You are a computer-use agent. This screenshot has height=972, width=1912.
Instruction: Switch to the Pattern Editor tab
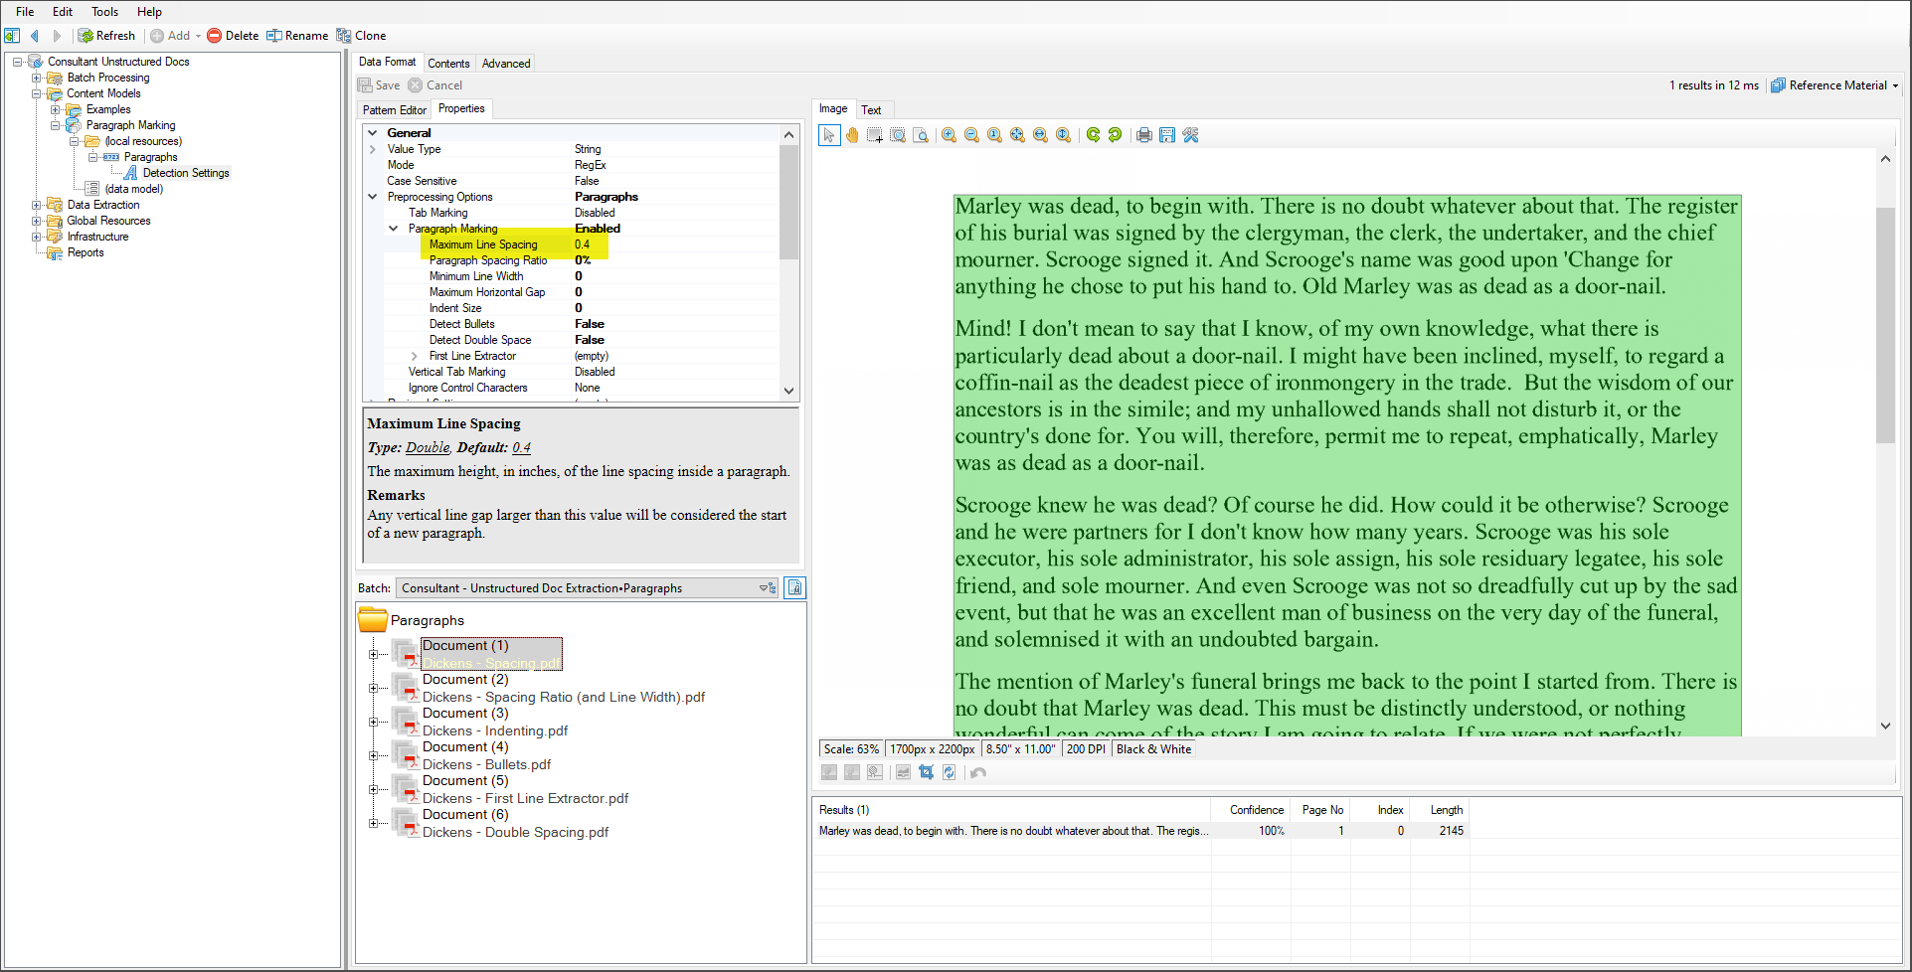394,109
